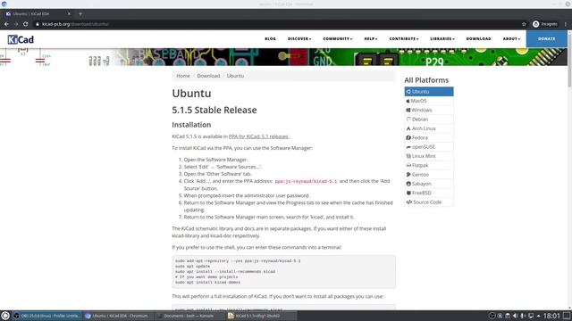Open the BLOG menu item

point(270,38)
